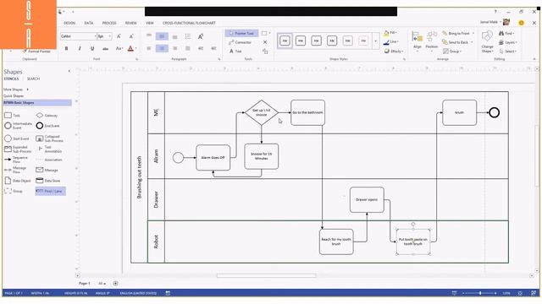Toggle middle vertical text alignment
The width and height of the screenshot is (542, 304).
[162, 36]
